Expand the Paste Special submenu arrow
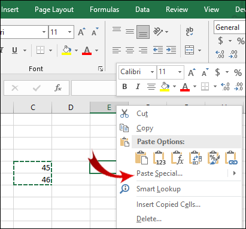This screenshot has width=246, height=229. click(x=235, y=173)
